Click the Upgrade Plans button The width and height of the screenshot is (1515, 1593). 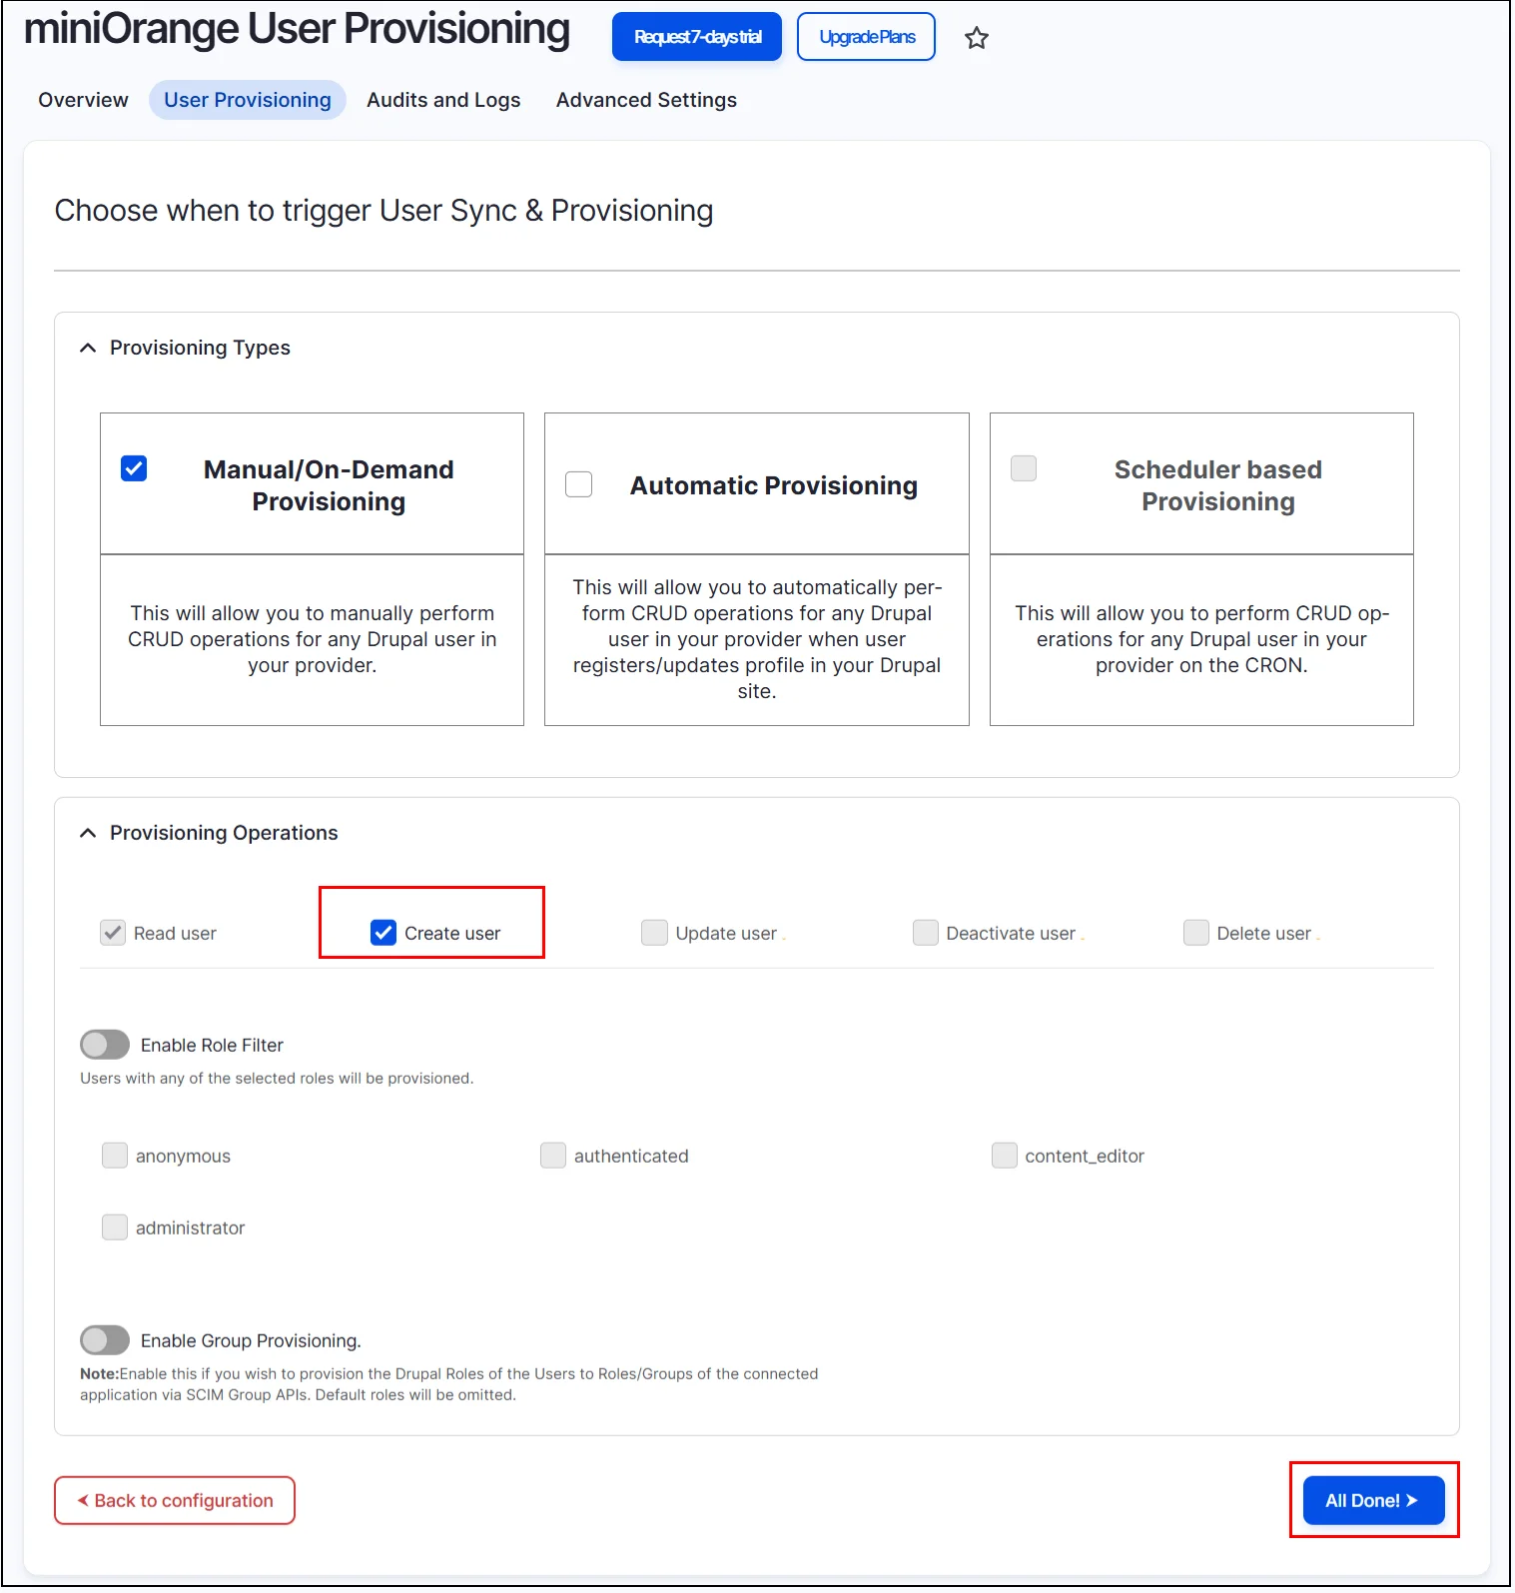coord(867,37)
